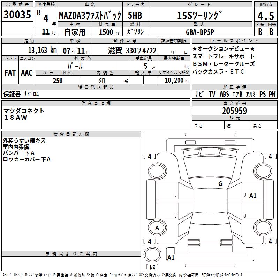Select 保証書 in later-shipped parts
Viewport: 279px width, 279px height.
[12, 94]
